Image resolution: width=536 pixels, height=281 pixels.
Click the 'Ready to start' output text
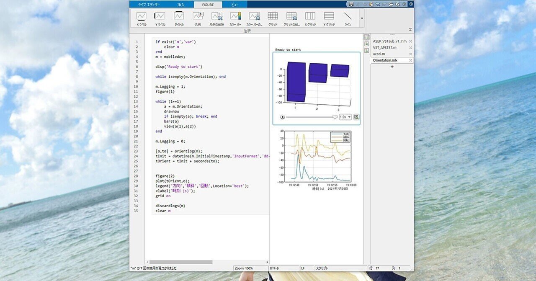[x=288, y=50]
